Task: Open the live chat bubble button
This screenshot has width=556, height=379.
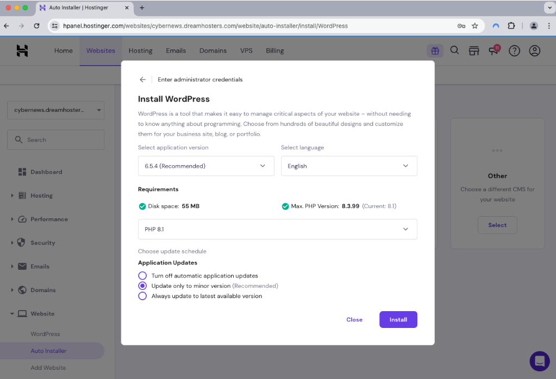Action: point(539,361)
